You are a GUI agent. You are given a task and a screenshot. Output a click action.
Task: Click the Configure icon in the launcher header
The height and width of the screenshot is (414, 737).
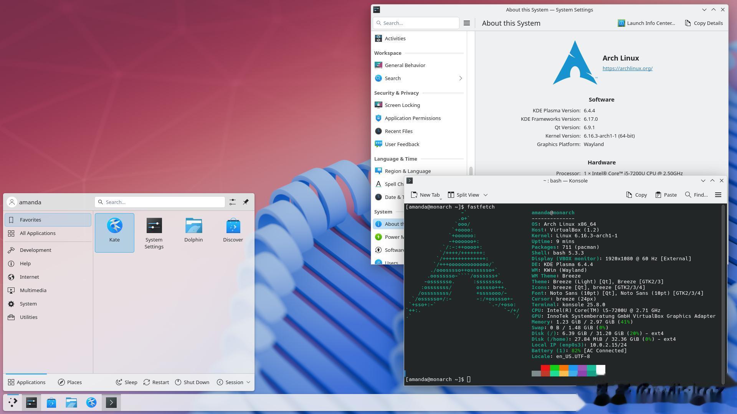233,202
